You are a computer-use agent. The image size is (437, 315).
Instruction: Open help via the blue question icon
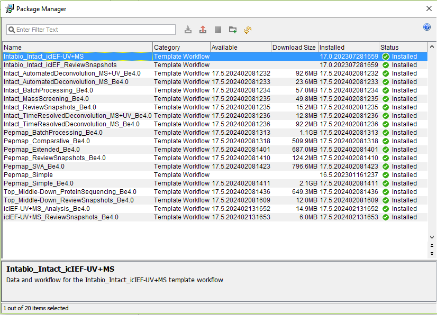(427, 27)
